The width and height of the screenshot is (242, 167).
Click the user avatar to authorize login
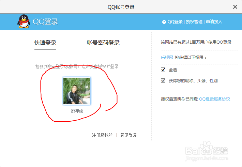click(x=77, y=91)
